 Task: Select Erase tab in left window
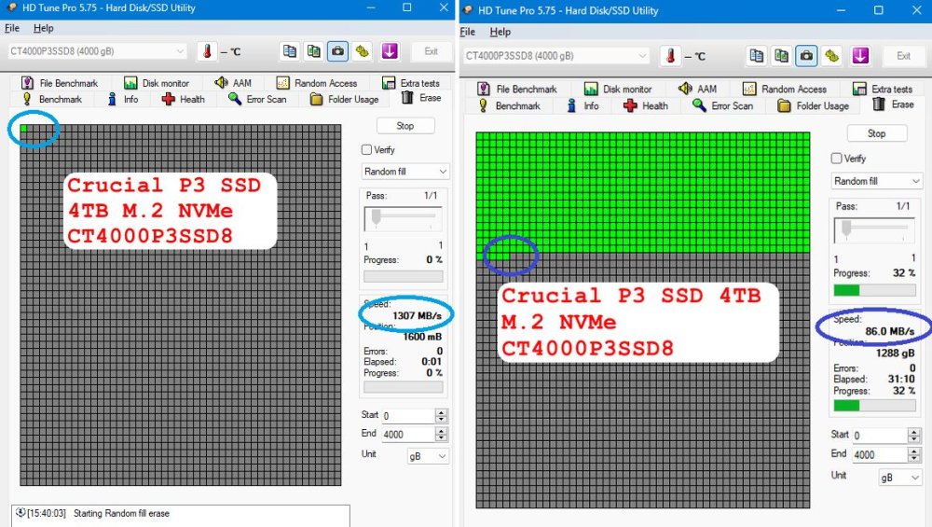click(x=421, y=98)
